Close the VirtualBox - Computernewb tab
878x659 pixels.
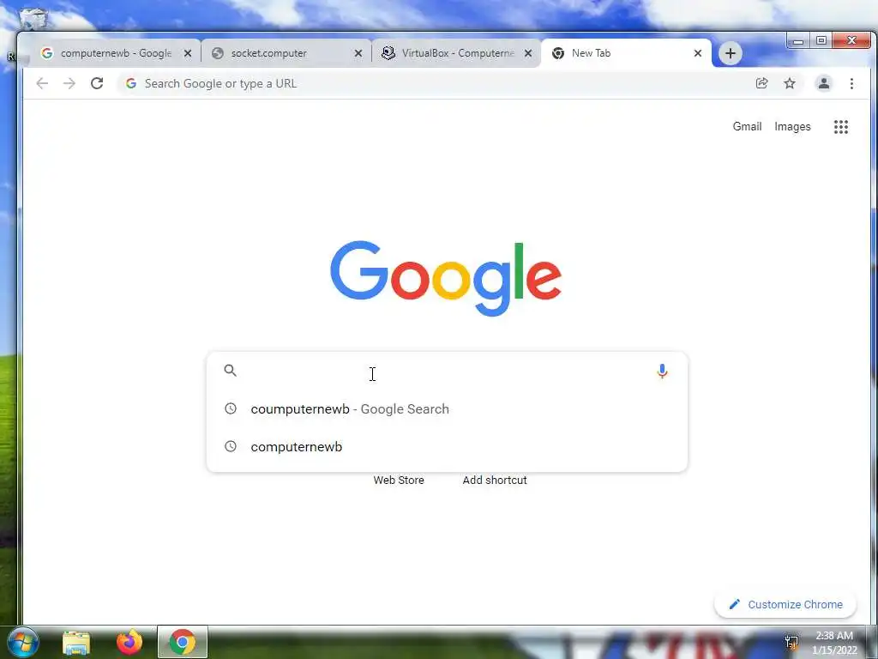point(528,53)
